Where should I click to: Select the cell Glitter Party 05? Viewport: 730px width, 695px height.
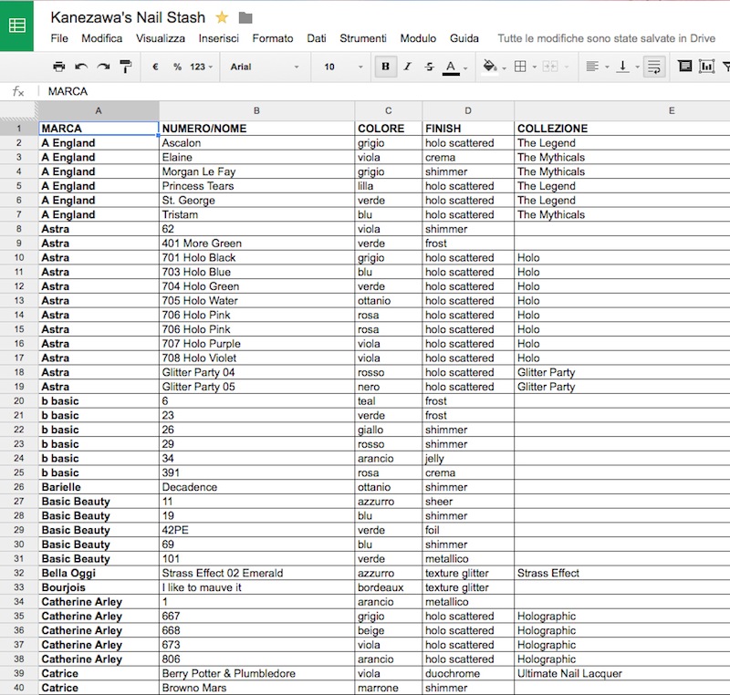pyautogui.click(x=256, y=387)
